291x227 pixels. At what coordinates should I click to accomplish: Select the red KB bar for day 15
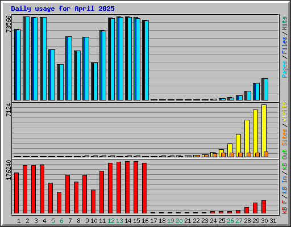click(x=136, y=187)
